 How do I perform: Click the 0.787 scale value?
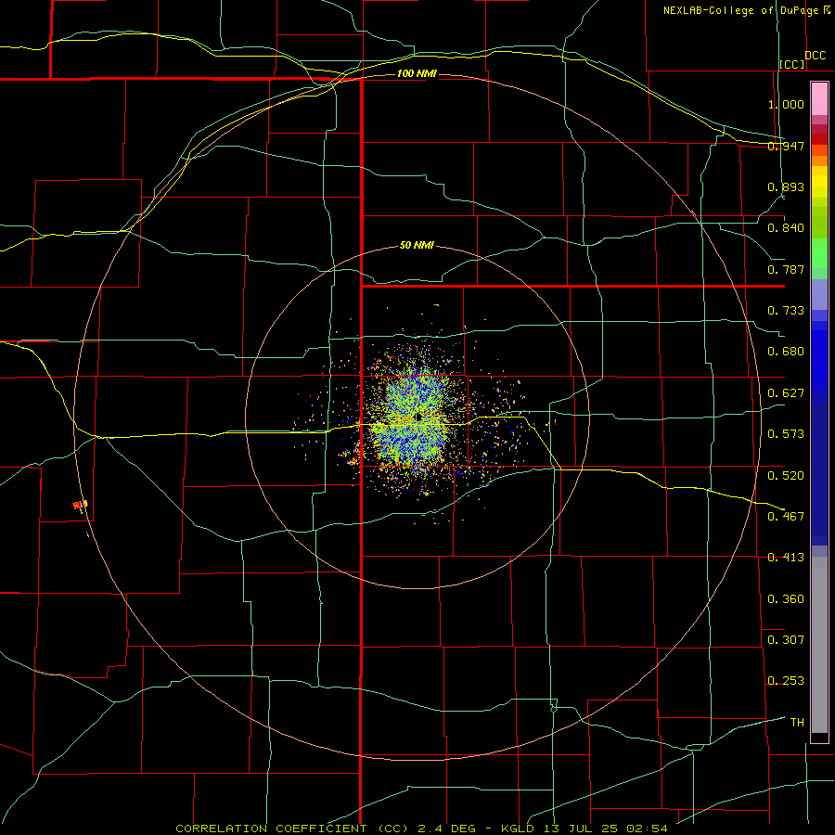click(786, 269)
